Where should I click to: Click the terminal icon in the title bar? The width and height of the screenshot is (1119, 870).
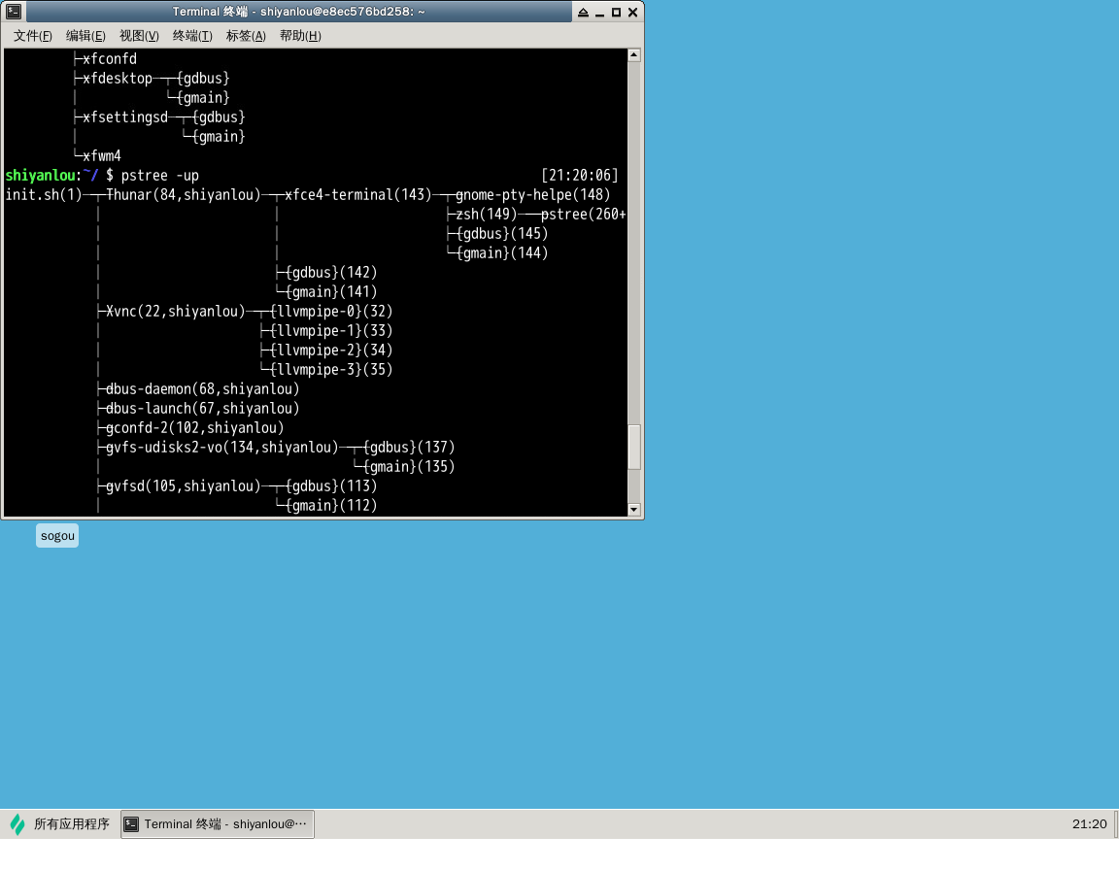point(15,11)
